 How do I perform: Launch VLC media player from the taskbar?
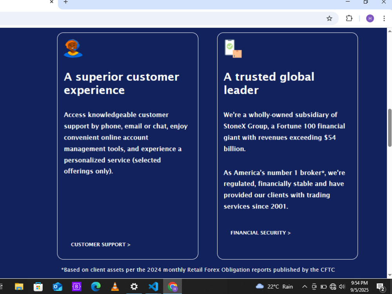114,287
